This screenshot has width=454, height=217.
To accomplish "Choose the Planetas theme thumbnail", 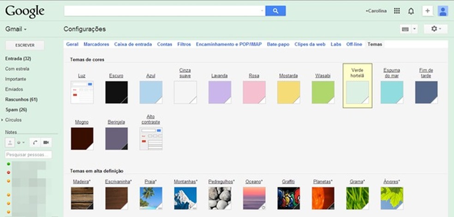I will point(323,198).
